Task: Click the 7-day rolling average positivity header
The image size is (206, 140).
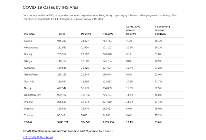Action: click(x=162, y=30)
